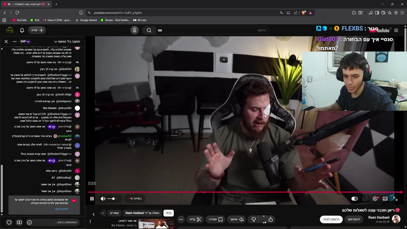The width and height of the screenshot is (407, 229).
Task: Open a new browser tab
Action: click(56, 4)
